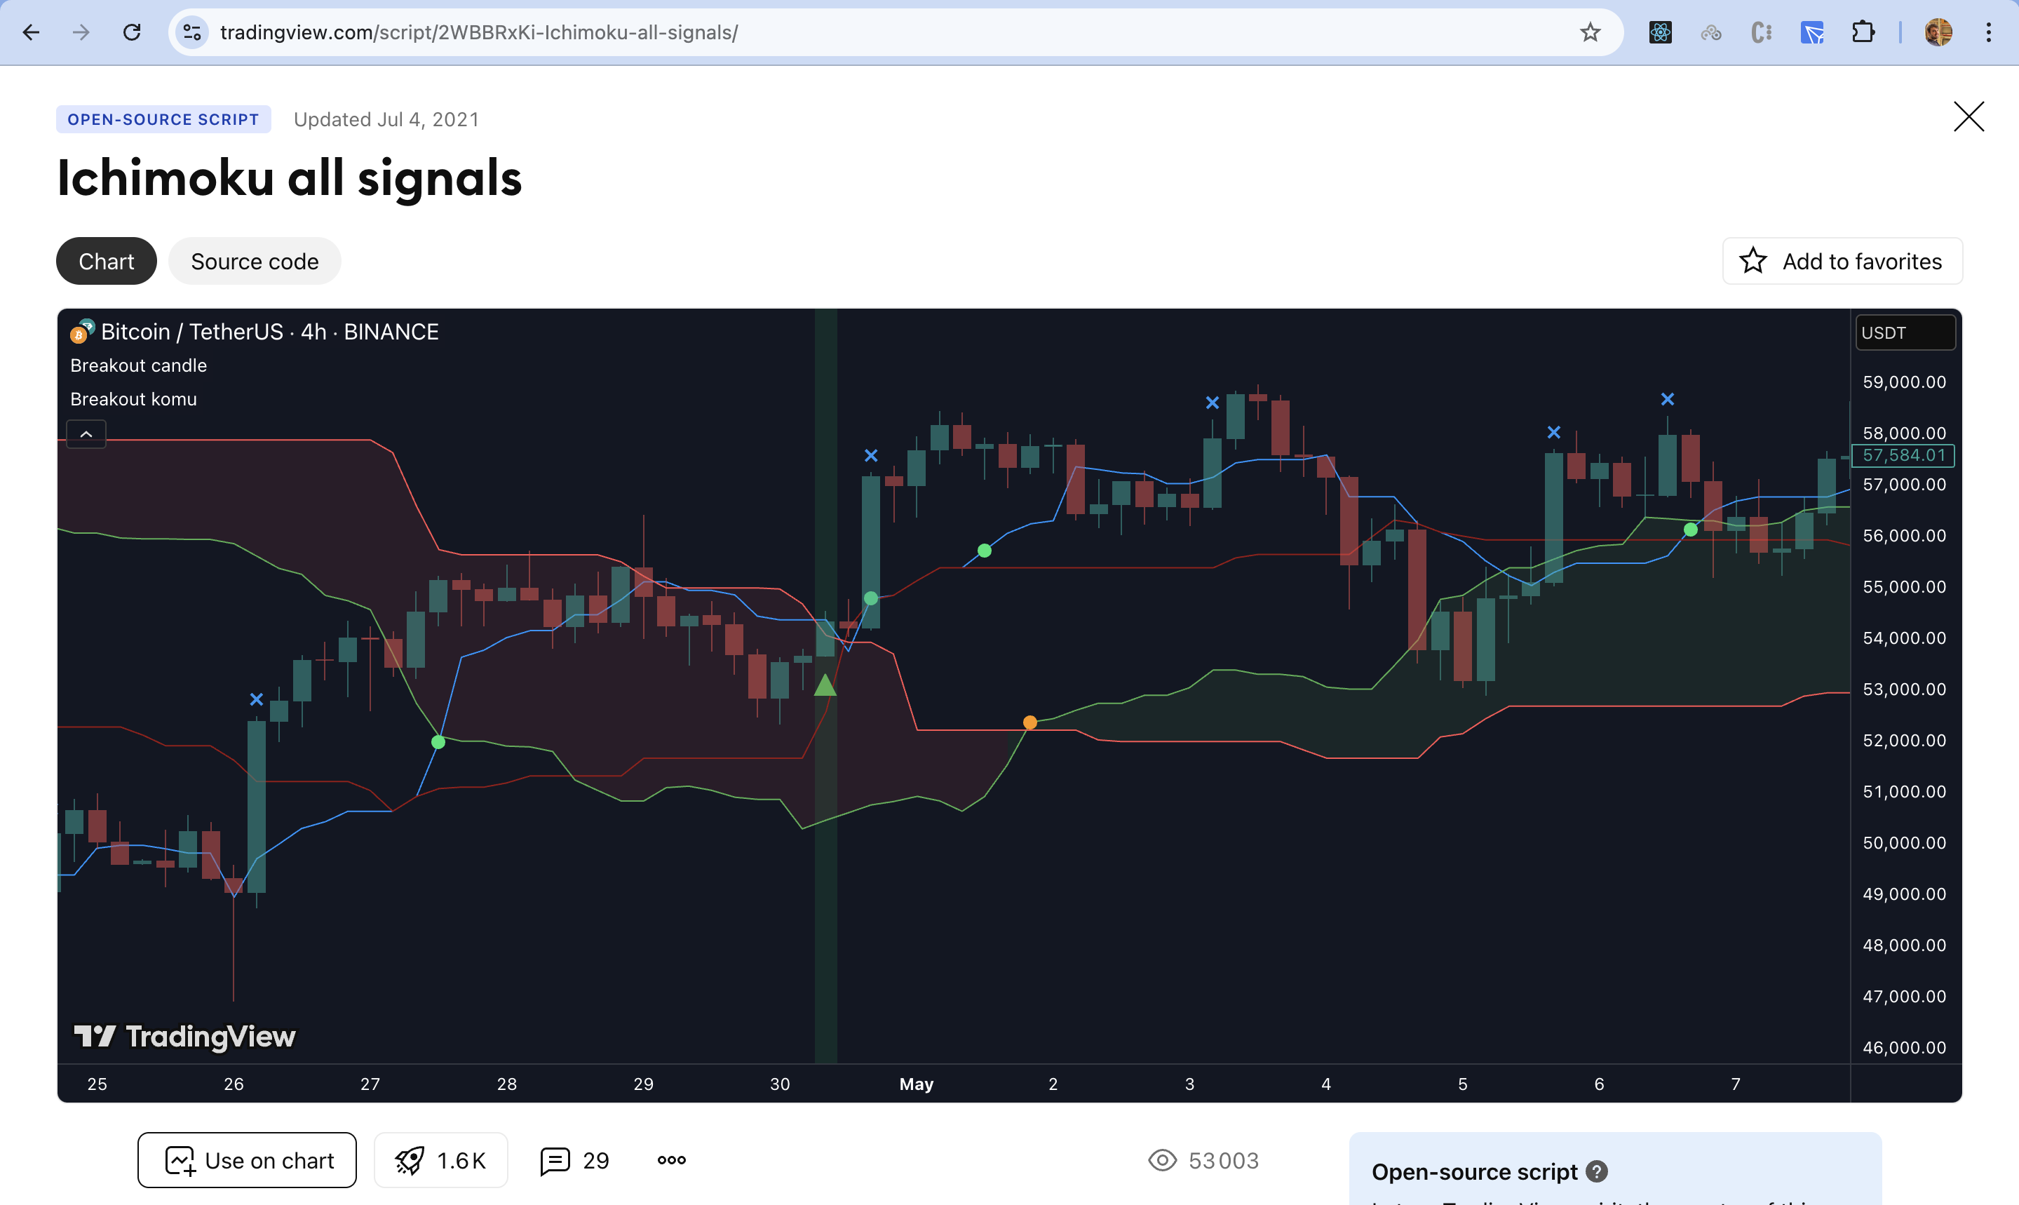This screenshot has height=1205, width=2019.
Task: Click the Breakout candle legend label
Action: [139, 365]
